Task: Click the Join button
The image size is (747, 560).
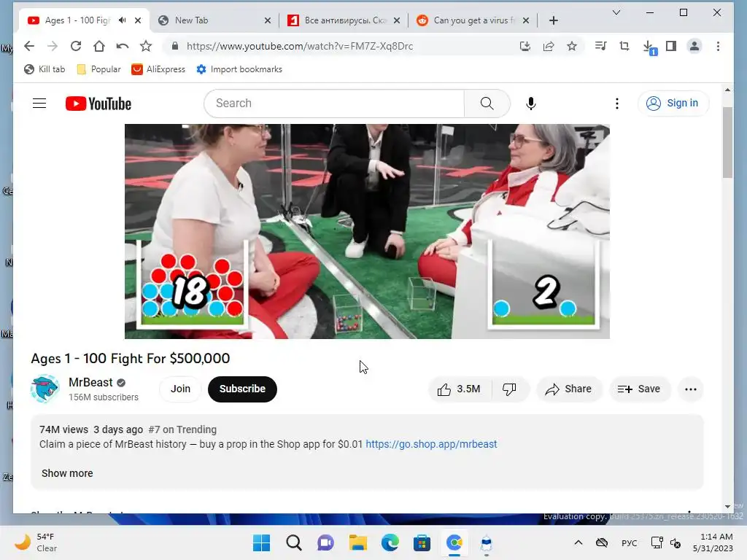Action: 181,389
